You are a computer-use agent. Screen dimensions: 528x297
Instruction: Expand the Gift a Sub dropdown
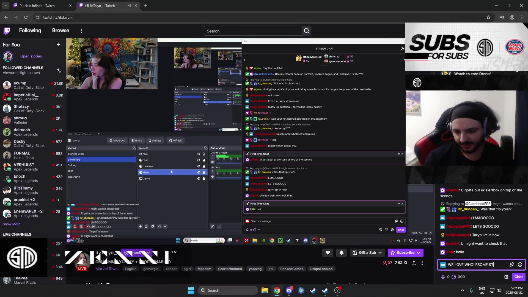click(380, 253)
